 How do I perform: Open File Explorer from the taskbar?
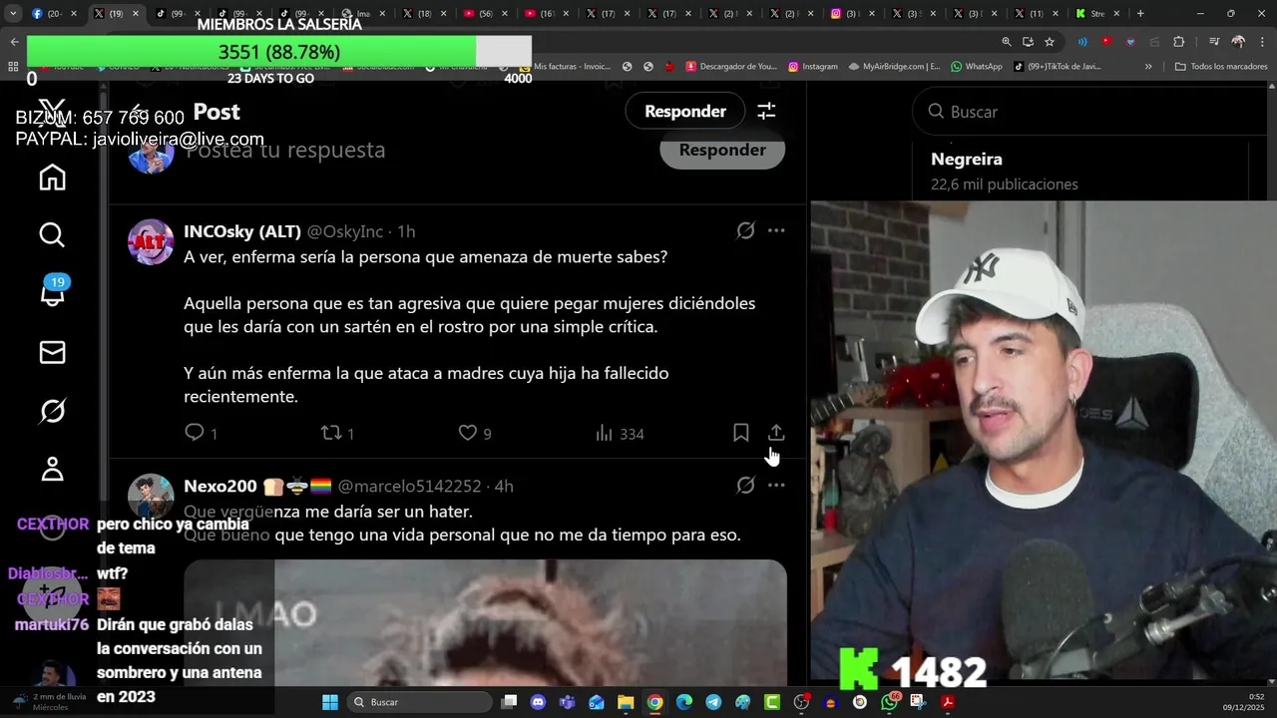coord(626,702)
